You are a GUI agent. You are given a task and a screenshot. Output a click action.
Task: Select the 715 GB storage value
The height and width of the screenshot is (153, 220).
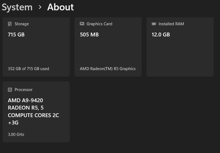16,35
